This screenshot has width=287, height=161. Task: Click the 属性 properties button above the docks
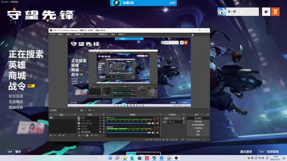83,110
